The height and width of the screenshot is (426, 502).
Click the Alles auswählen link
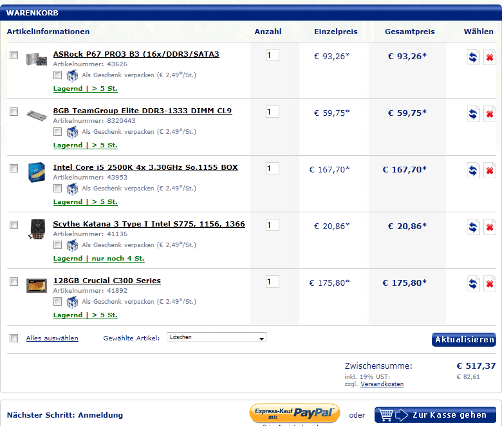coord(52,338)
